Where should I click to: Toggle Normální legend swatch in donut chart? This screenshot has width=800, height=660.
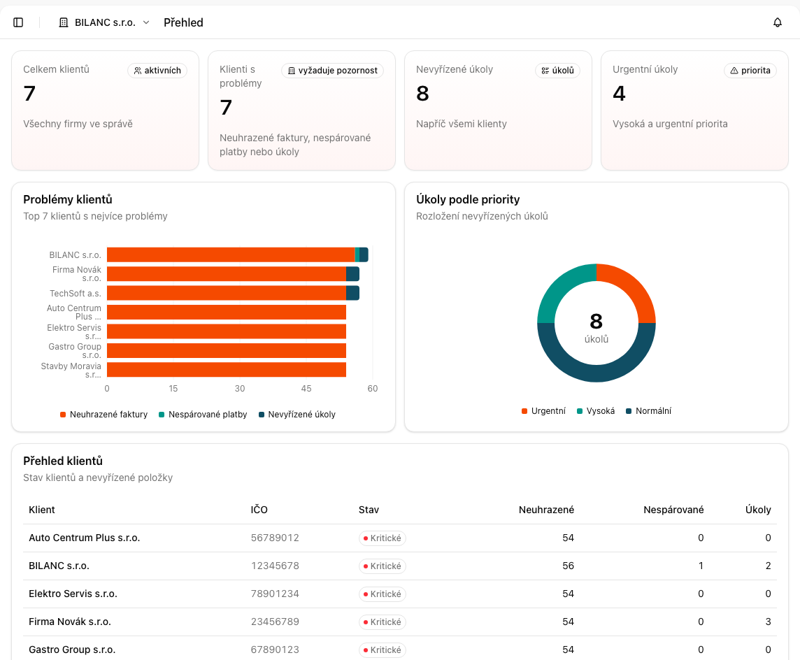(629, 411)
